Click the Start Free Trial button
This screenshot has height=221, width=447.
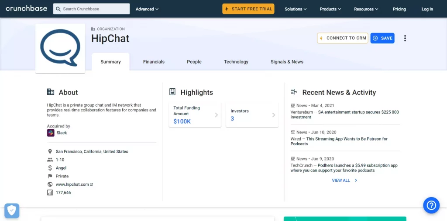tap(248, 9)
